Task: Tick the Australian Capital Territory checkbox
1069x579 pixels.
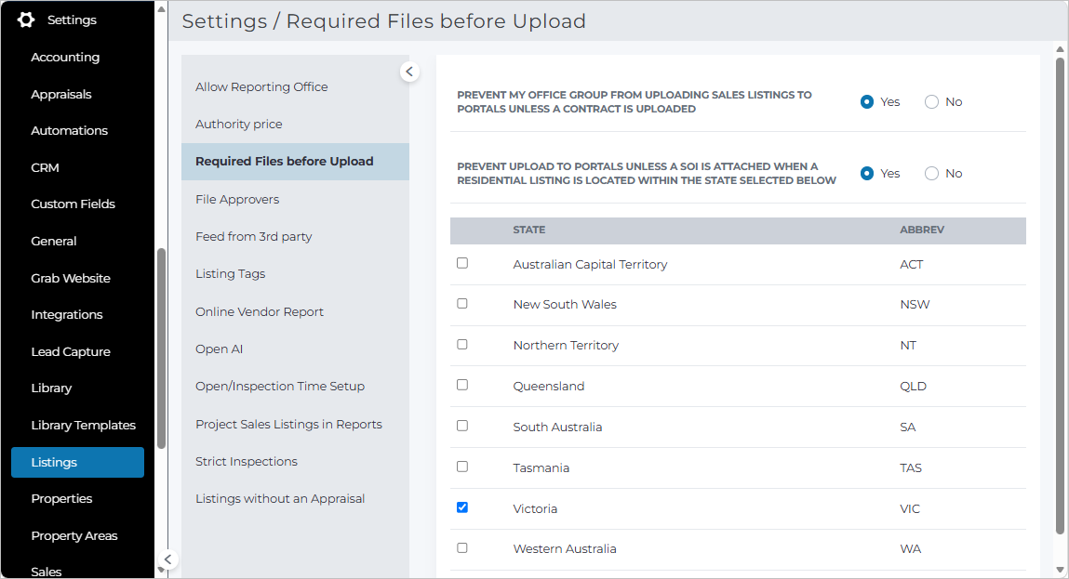Action: (x=462, y=263)
